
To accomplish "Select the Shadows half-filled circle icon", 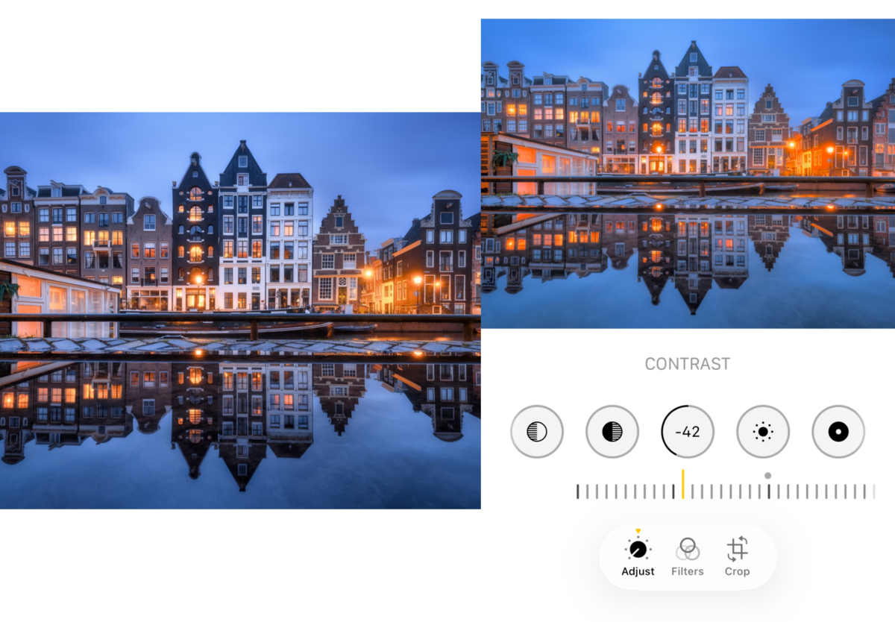I will pos(612,431).
